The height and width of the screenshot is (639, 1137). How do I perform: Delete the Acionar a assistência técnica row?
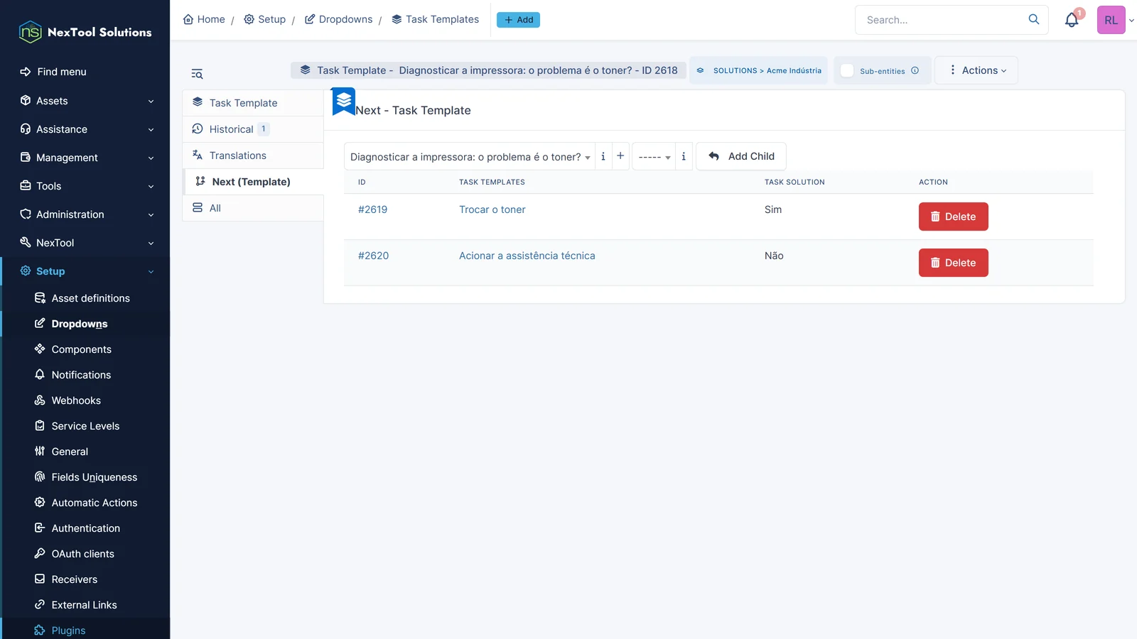click(x=953, y=263)
